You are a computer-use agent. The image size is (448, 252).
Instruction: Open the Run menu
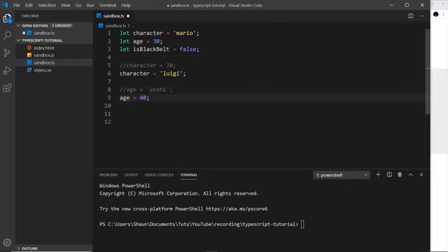(x=90, y=5)
